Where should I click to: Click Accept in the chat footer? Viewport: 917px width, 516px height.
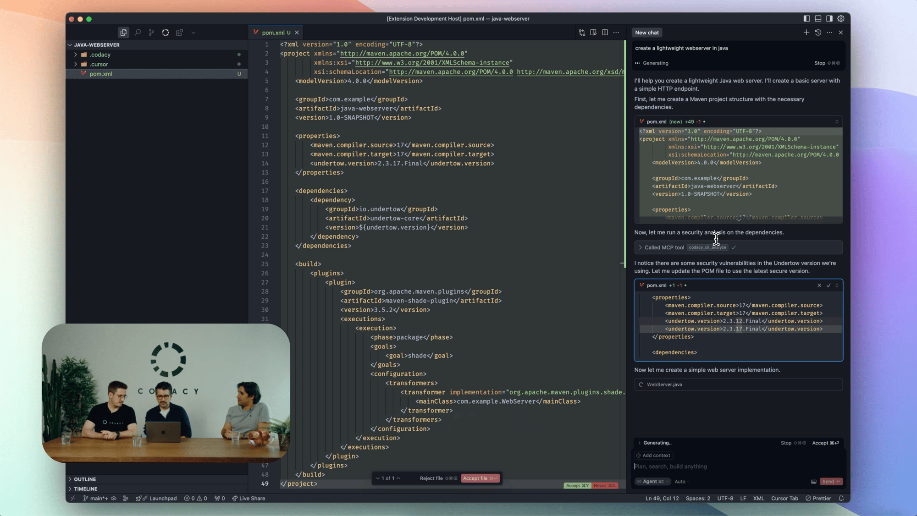825,443
